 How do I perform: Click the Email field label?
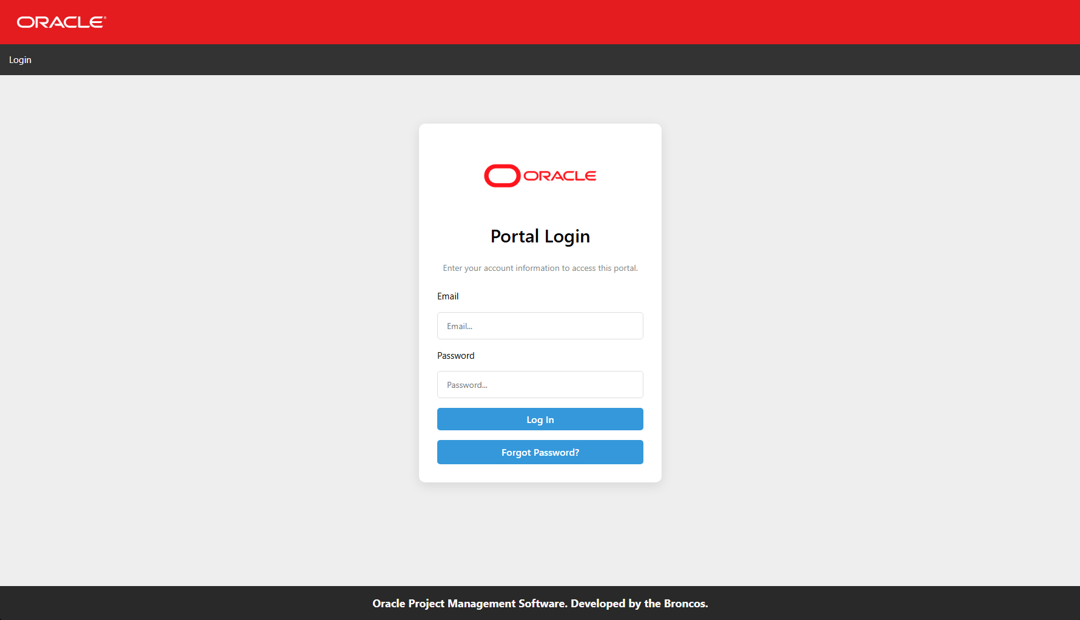(x=448, y=296)
